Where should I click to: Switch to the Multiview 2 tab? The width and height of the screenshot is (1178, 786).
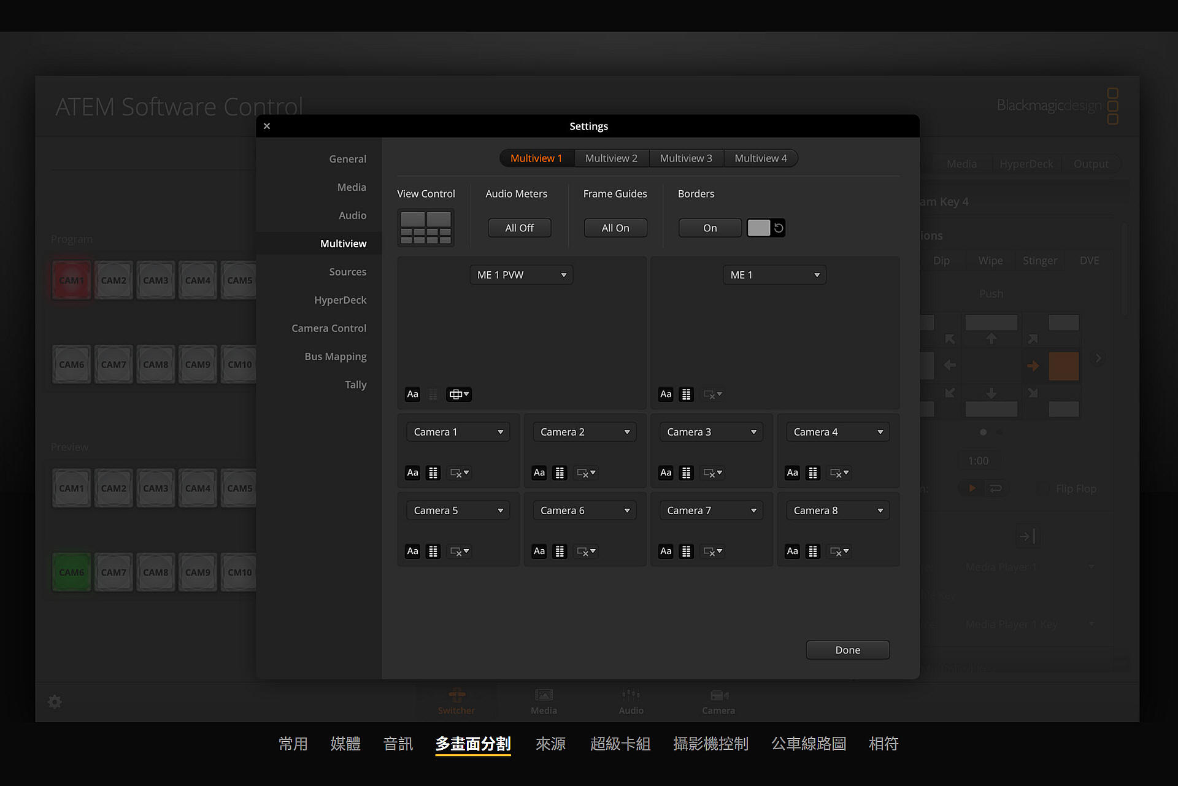[x=611, y=158]
